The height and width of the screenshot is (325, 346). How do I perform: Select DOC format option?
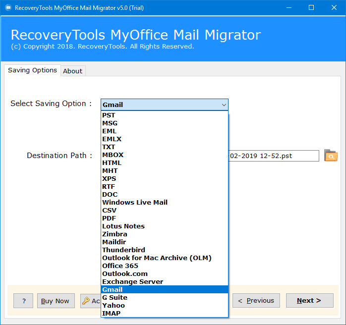(x=165, y=195)
